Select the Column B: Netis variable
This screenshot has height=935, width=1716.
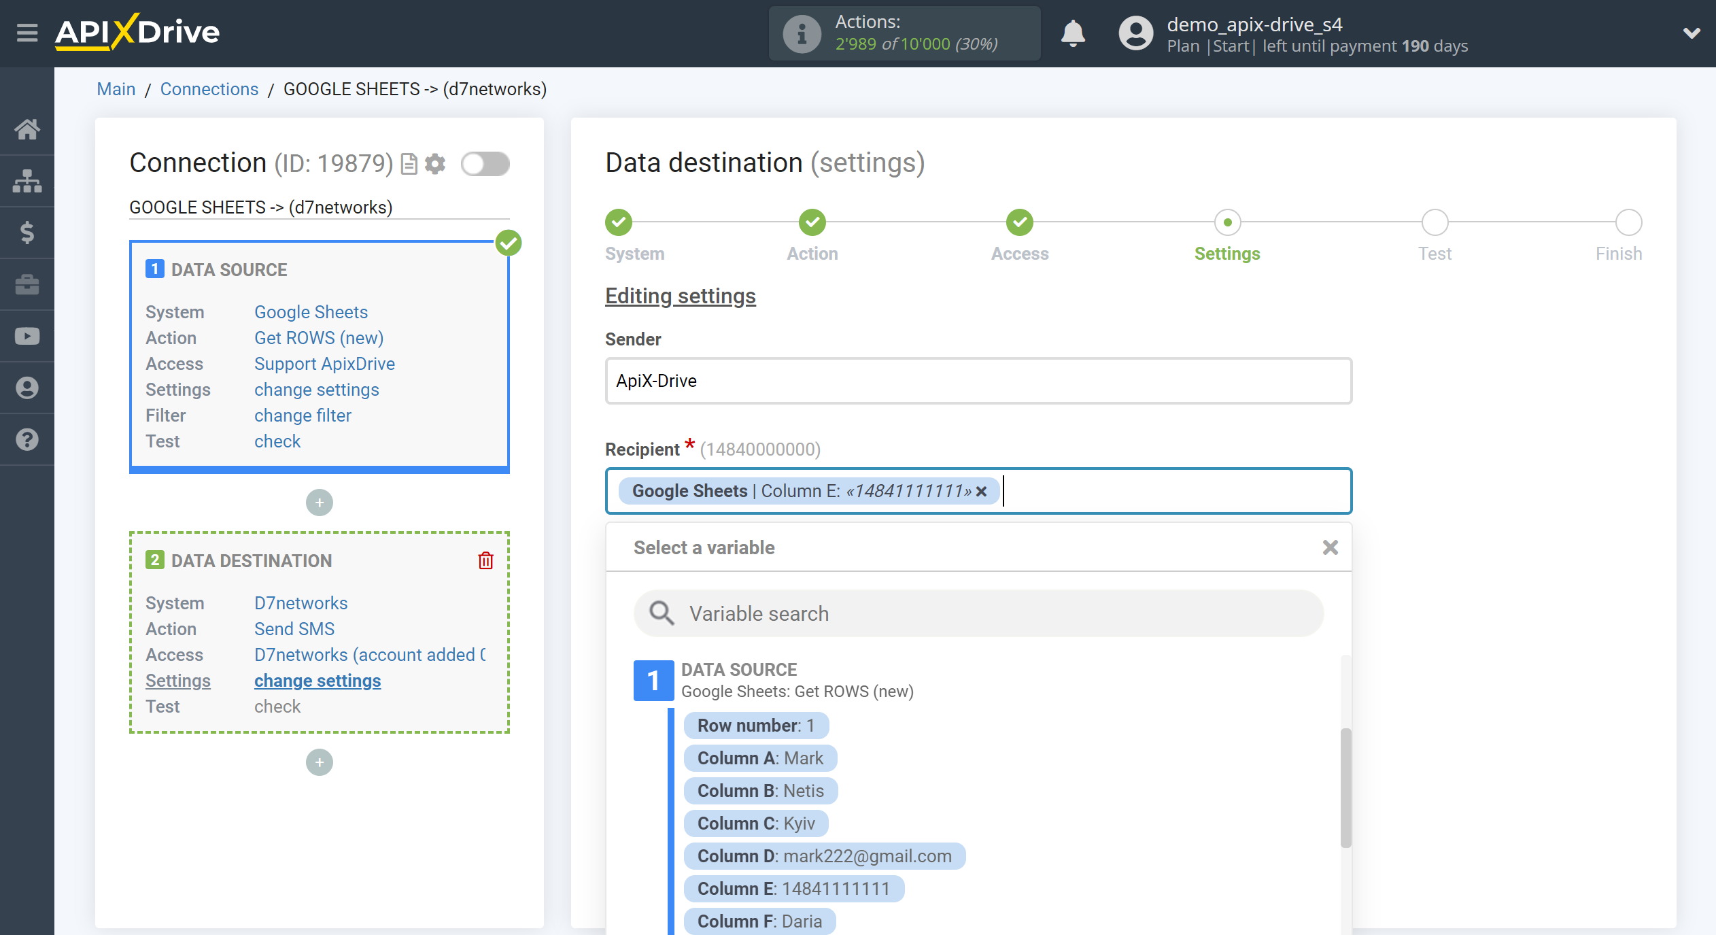[x=761, y=791]
